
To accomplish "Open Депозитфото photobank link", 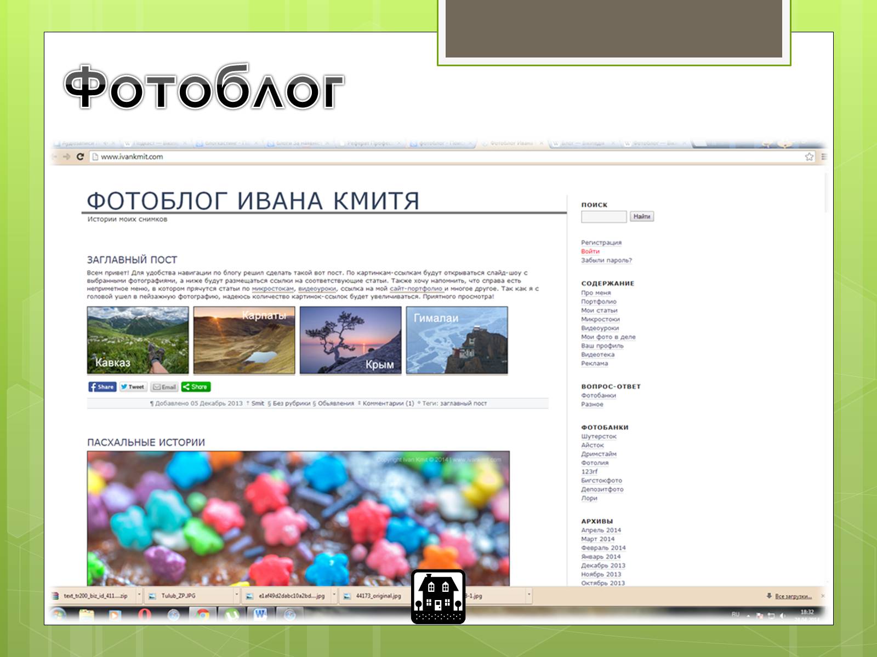I will point(602,489).
